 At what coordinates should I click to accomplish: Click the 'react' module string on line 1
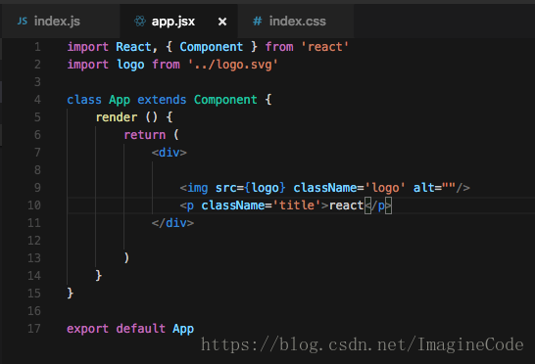(325, 47)
